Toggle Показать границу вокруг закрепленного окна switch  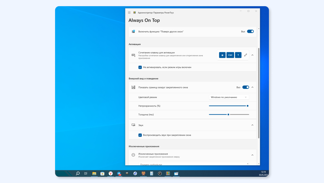[x=246, y=87]
